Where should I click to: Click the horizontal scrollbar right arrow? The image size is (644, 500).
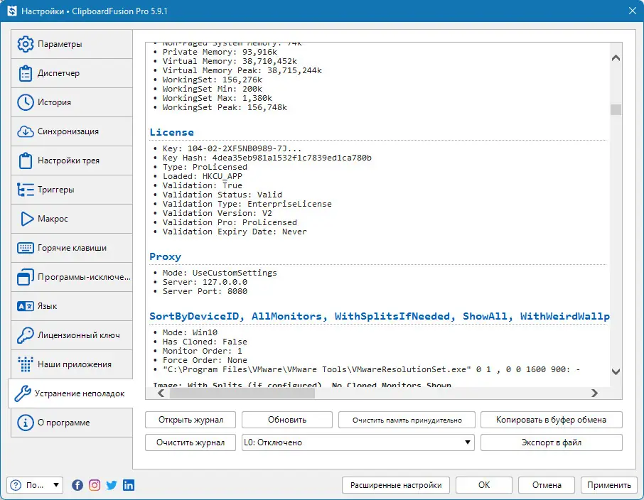click(x=594, y=393)
